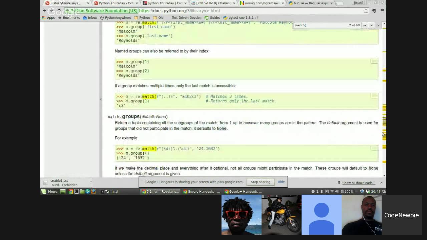The image size is (427, 240).
Task: Click the extension icon beside the star
Action: pyautogui.click(x=374, y=11)
